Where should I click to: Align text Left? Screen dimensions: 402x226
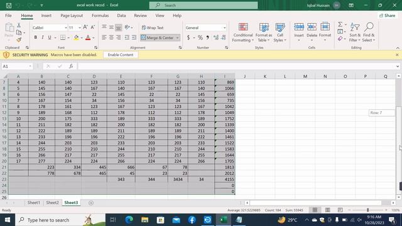(x=104, y=38)
